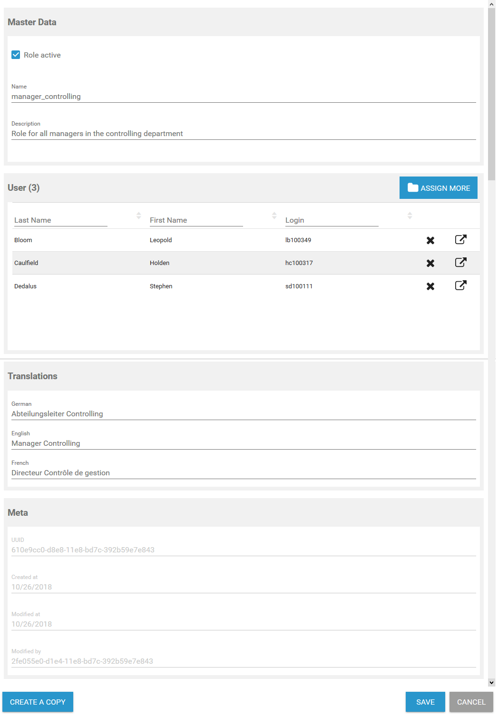498x717 pixels.
Task: Remove user Caulfield from the role
Action: coord(430,263)
